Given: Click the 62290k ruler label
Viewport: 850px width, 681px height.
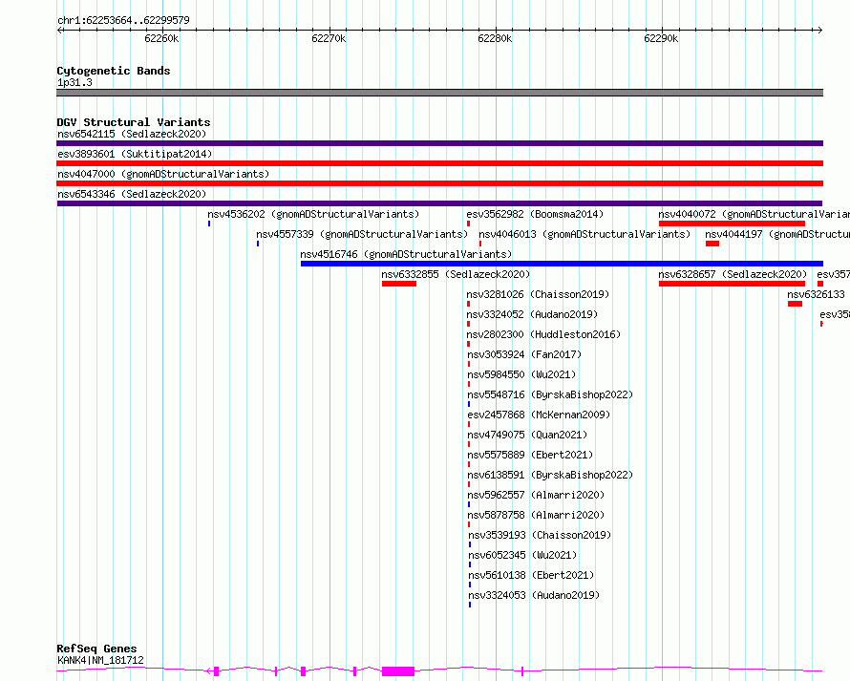Looking at the screenshot, I should click(x=661, y=38).
